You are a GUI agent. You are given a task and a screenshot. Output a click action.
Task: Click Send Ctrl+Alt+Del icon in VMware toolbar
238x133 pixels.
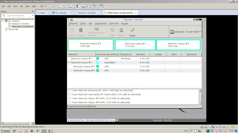tap(52, 6)
